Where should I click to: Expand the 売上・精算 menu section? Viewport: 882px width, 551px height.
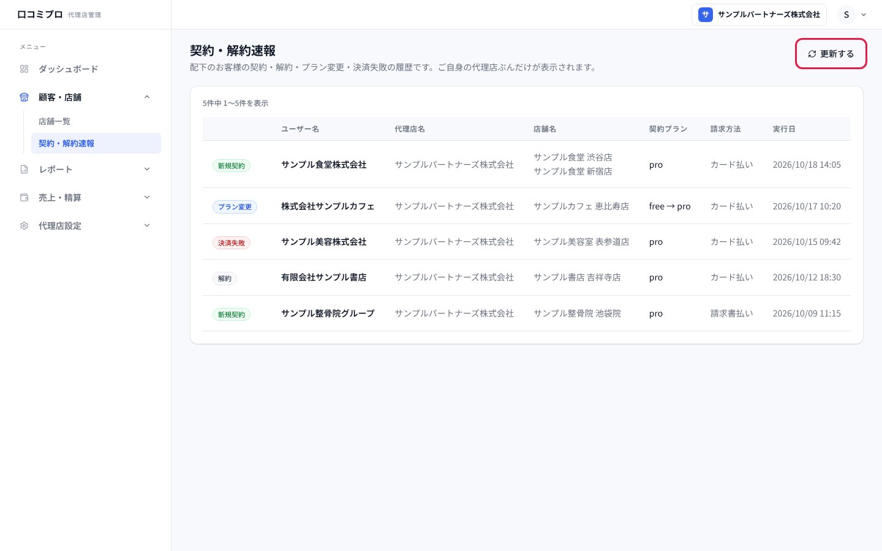(x=147, y=198)
